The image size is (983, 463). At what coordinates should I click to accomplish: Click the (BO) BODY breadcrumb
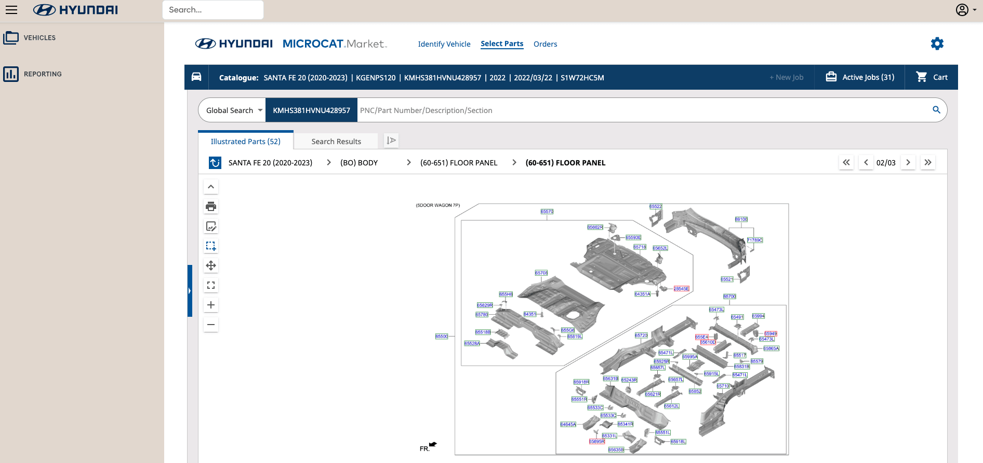point(359,163)
